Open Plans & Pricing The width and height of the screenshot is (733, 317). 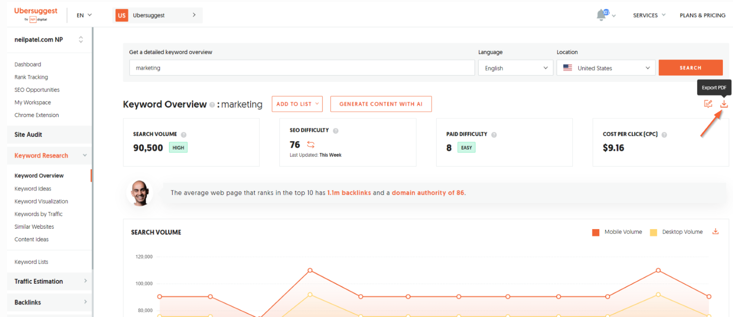702,15
